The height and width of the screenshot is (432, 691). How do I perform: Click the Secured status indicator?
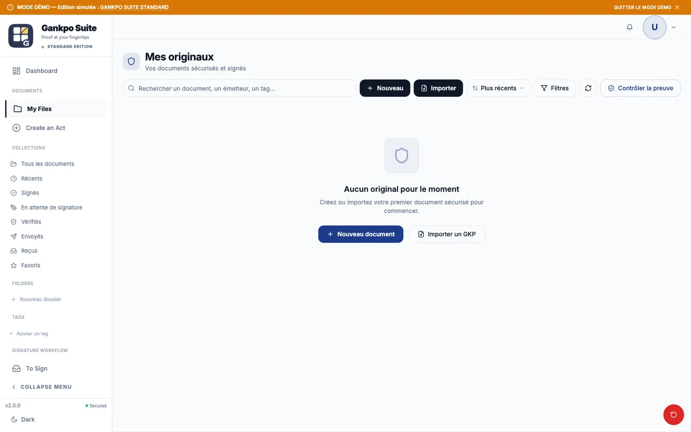[x=96, y=406]
